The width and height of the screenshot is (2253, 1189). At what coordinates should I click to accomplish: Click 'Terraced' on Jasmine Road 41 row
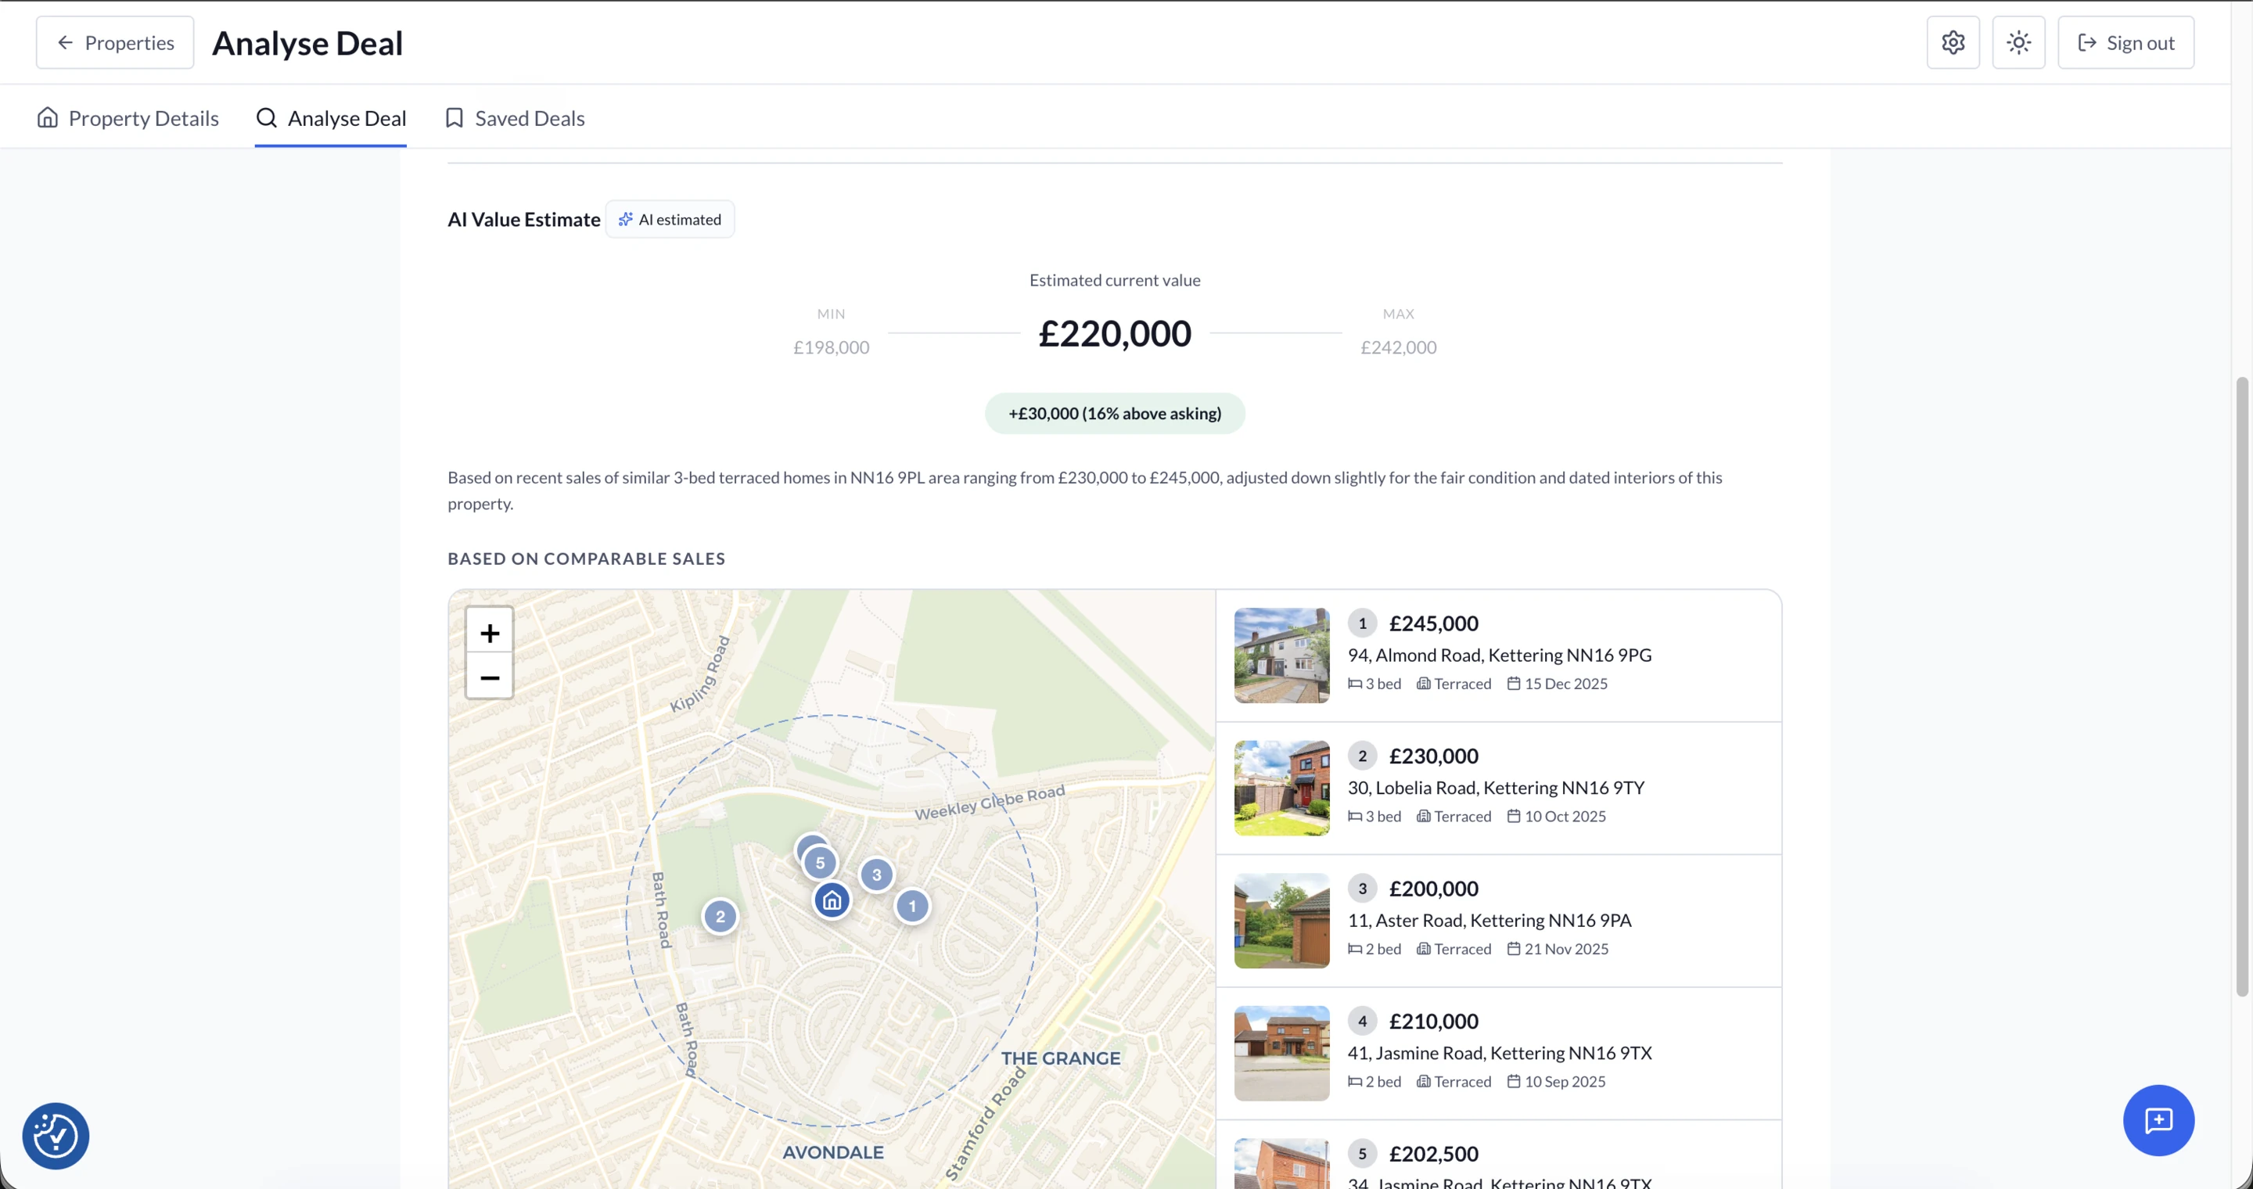coord(1454,1082)
